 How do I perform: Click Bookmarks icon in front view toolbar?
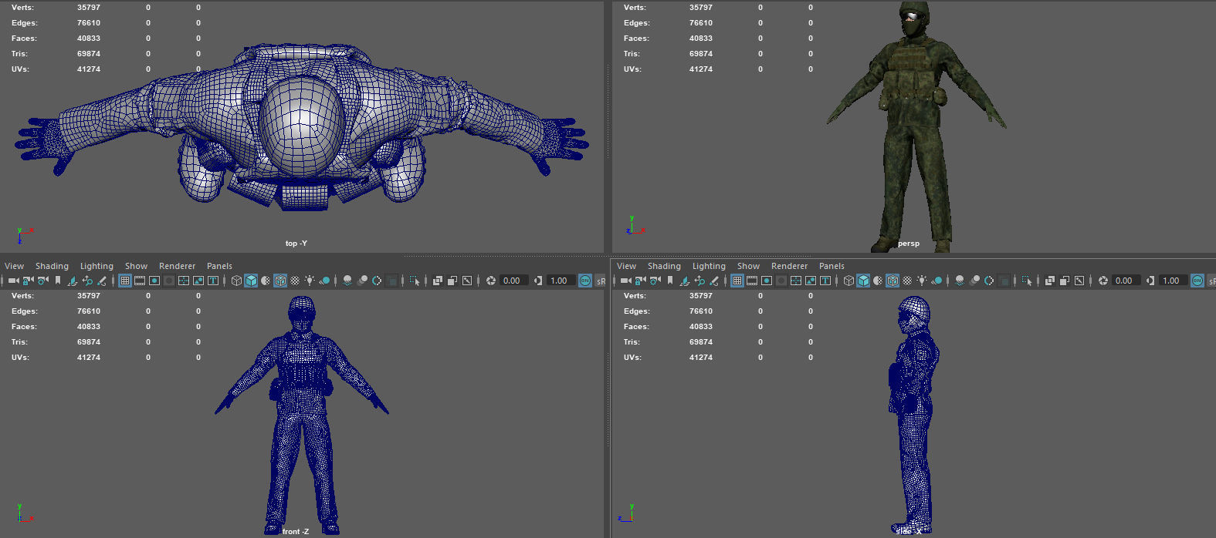[x=58, y=281]
